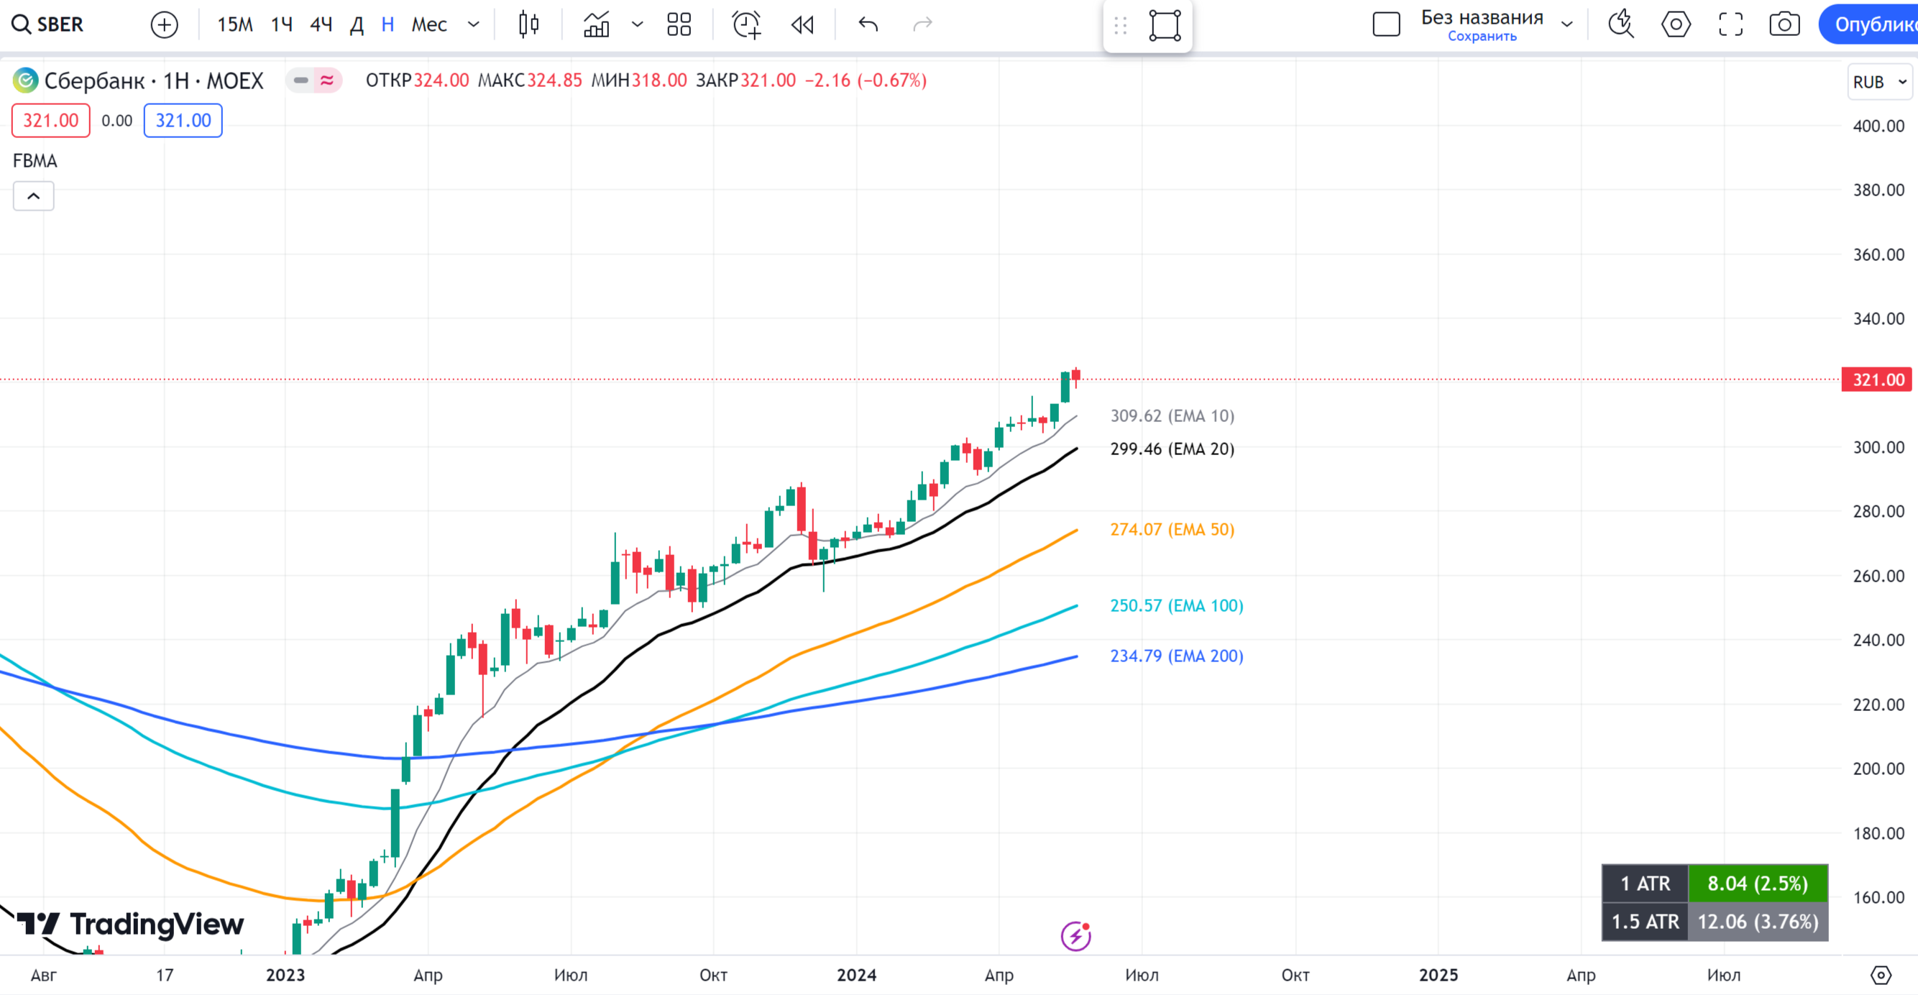Enter fullscreen mode
1918x995 pixels.
pyautogui.click(x=1730, y=24)
